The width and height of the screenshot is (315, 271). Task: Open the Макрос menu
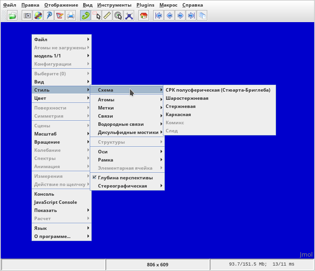pos(168,5)
